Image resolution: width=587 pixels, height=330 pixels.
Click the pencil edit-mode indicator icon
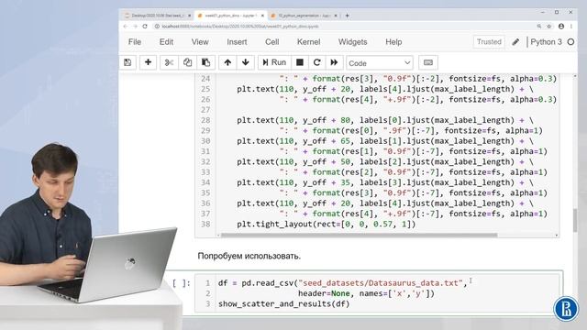coord(515,42)
